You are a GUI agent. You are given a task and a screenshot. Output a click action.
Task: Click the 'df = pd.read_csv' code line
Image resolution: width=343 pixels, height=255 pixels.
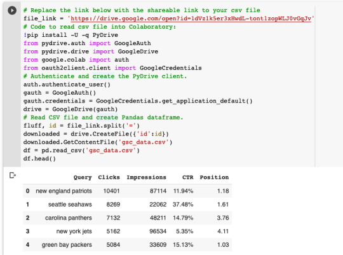(x=81, y=151)
